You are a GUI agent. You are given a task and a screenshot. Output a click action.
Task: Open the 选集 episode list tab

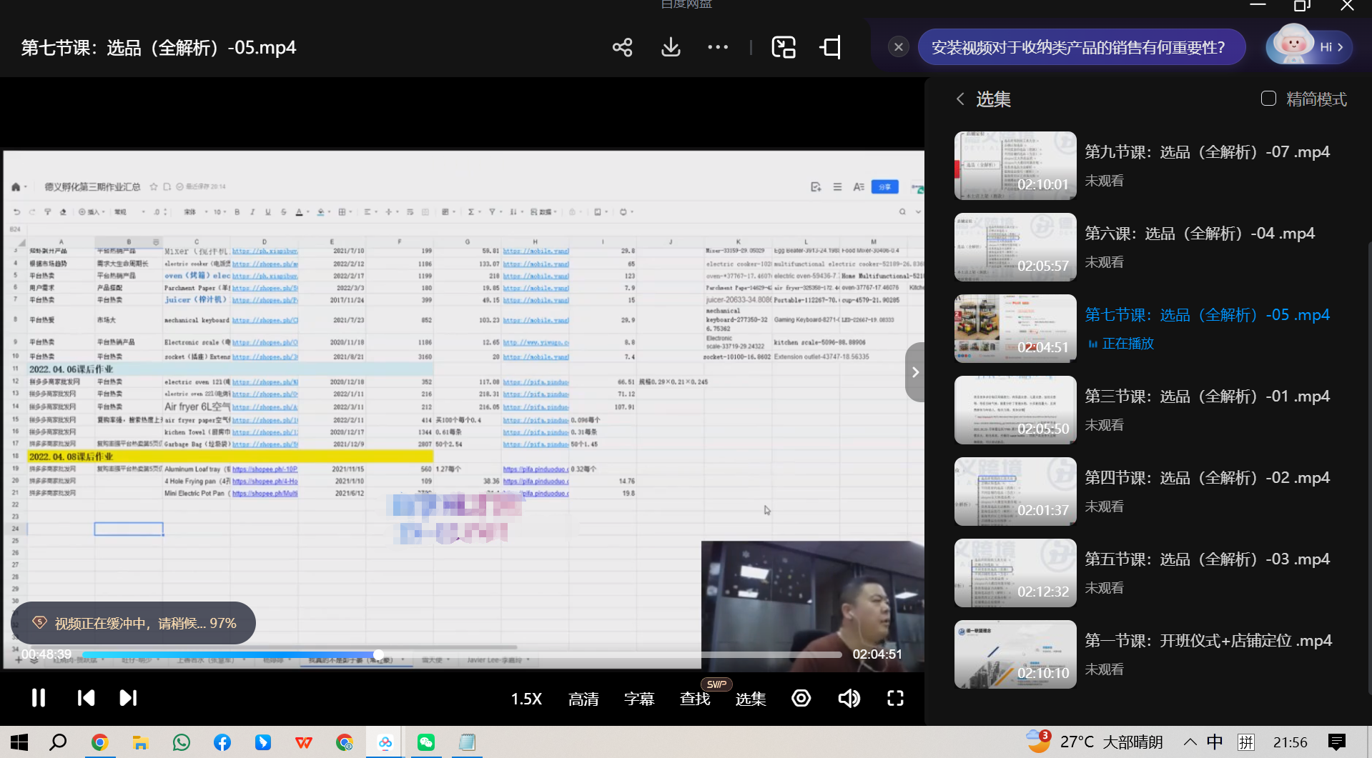point(750,699)
